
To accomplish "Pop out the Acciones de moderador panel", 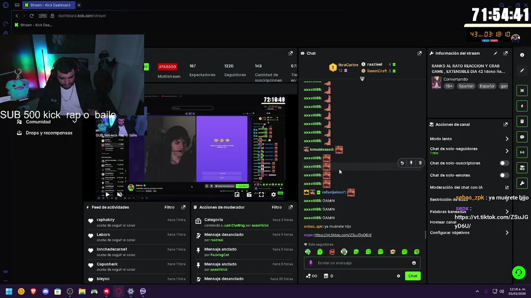I will (290, 207).
